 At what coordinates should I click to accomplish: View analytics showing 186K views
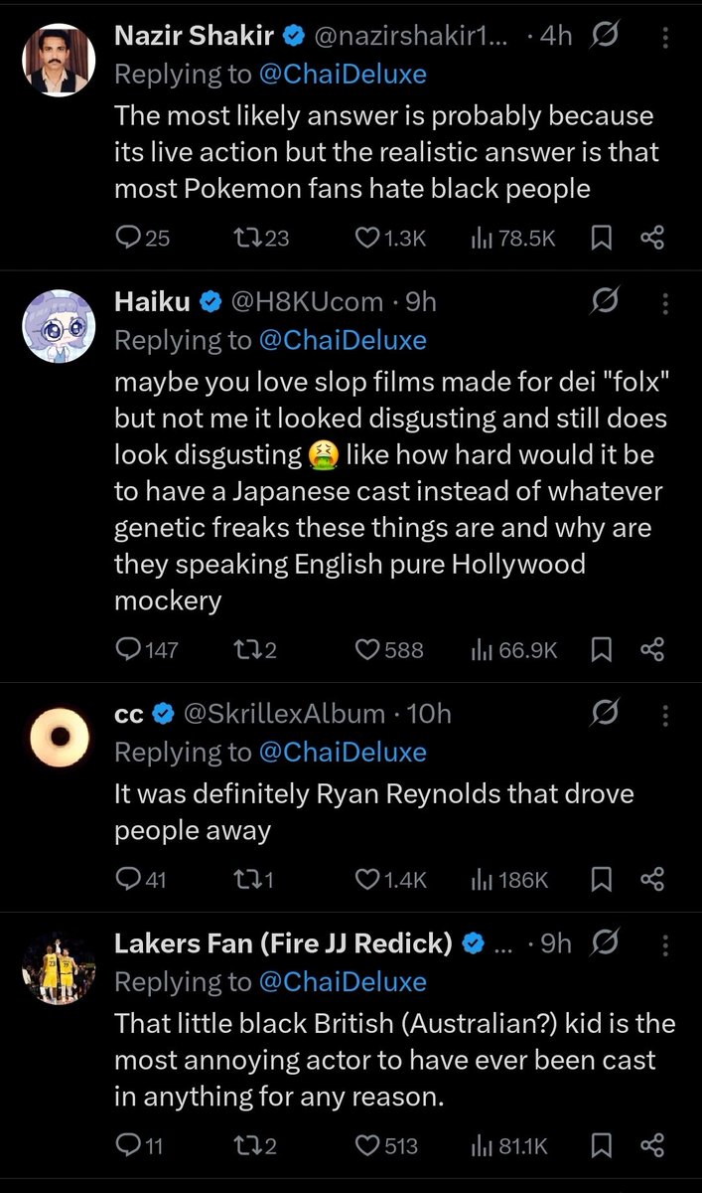(x=508, y=879)
